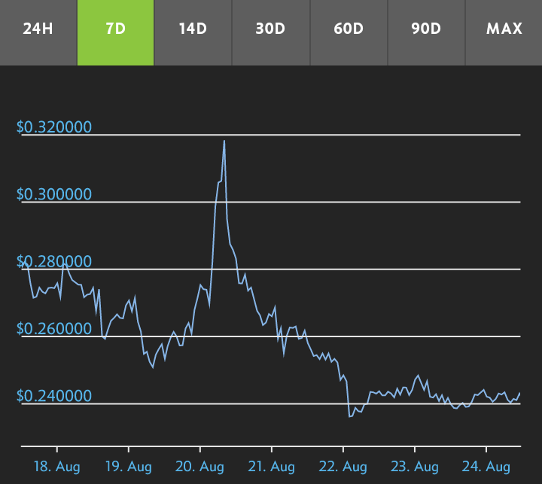Viewport: 542px width, 484px height.
Task: Click the $0.240000 axis label
Action: (54, 395)
